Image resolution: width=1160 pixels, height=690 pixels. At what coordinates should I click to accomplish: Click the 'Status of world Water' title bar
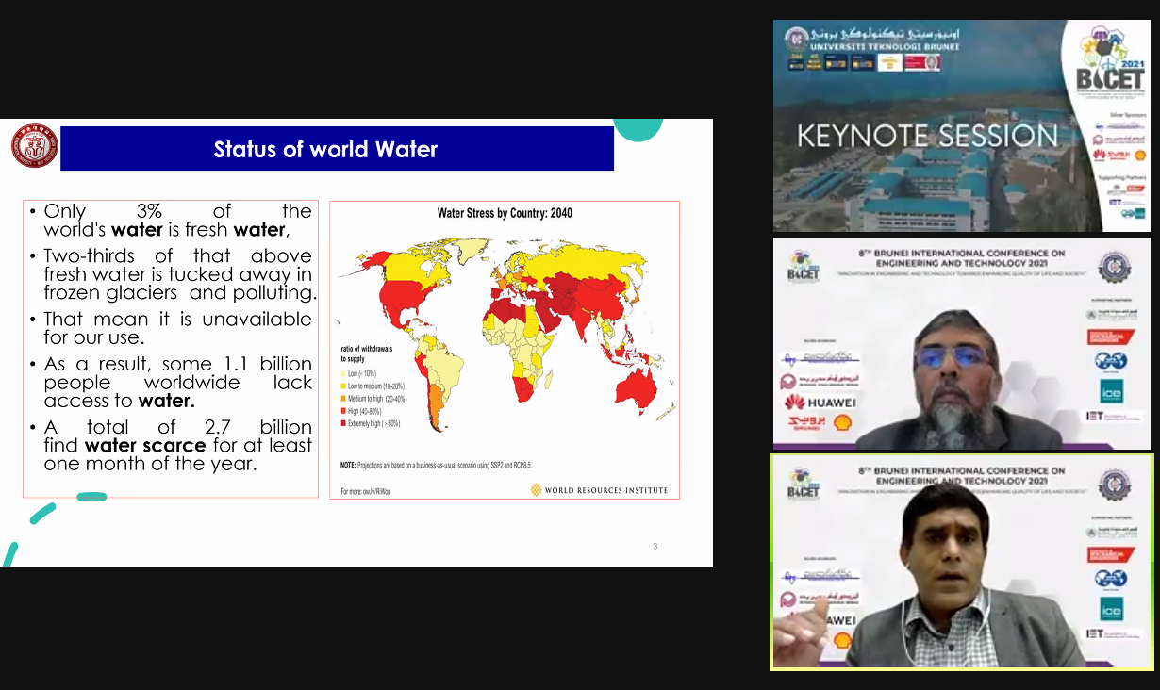337,149
